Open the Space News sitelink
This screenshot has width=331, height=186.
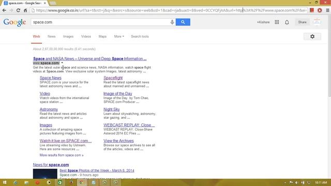51,78
